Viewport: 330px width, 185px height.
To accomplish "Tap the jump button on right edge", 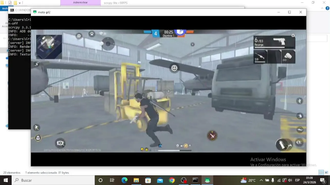I will [299, 101].
